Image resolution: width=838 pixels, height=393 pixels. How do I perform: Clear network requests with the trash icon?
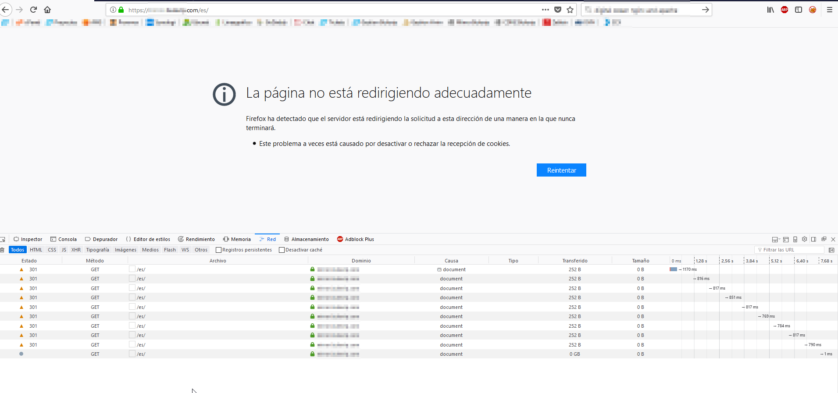coord(2,250)
